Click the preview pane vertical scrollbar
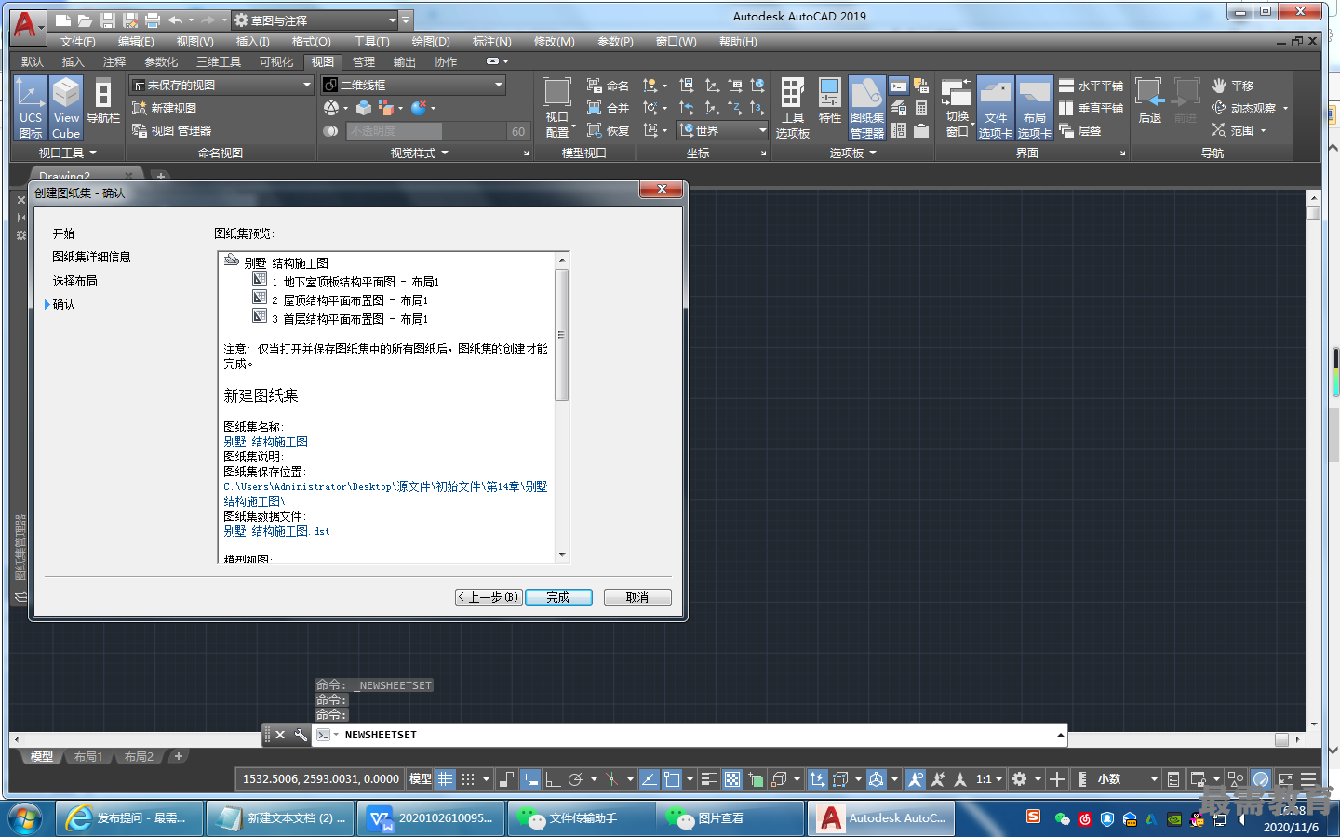 tap(562, 405)
